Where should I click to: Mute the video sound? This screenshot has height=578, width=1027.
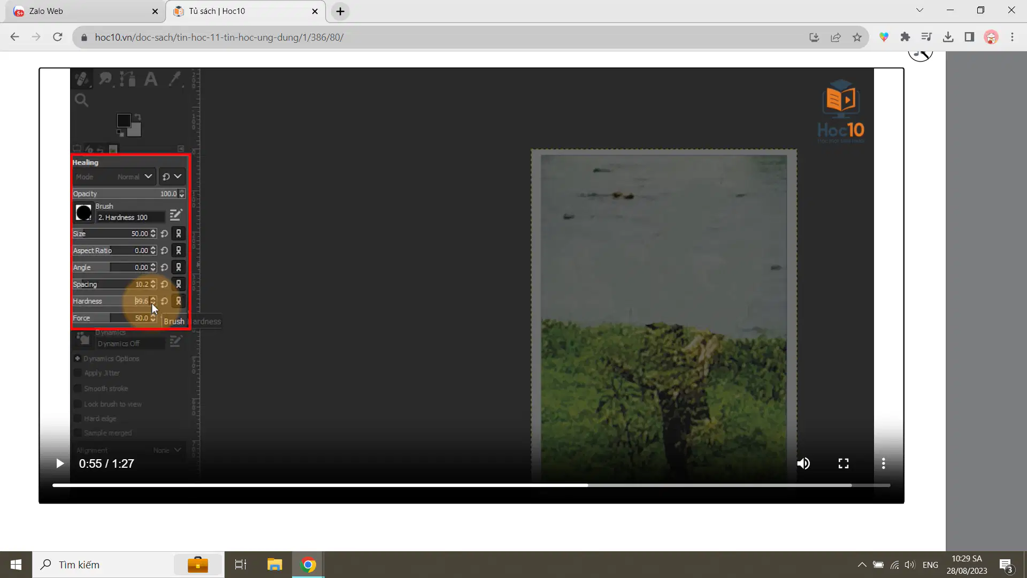tap(803, 463)
